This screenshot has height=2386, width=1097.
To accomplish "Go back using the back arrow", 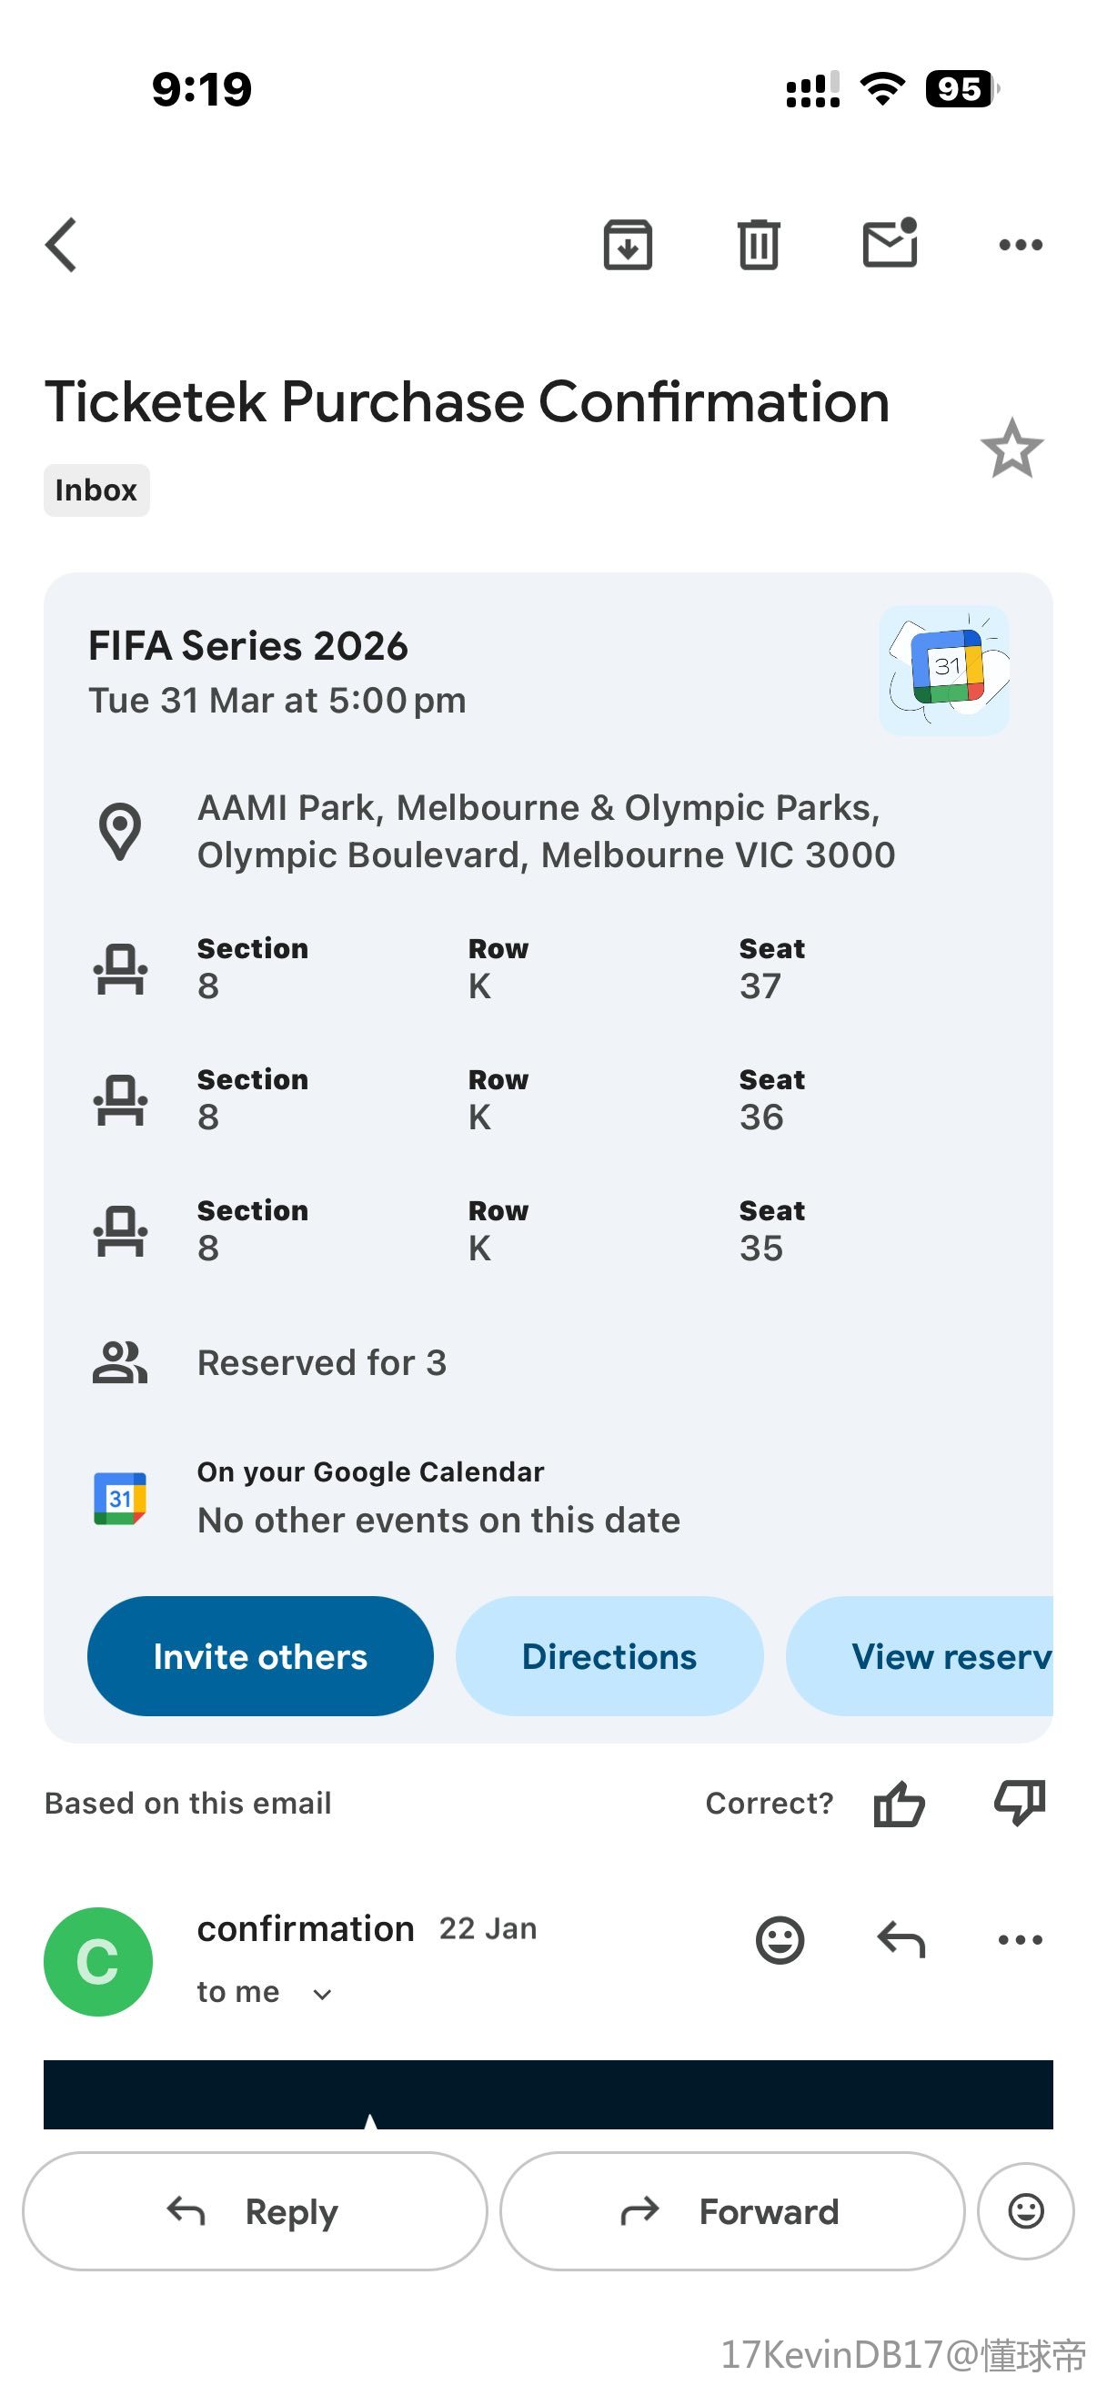I will [61, 245].
